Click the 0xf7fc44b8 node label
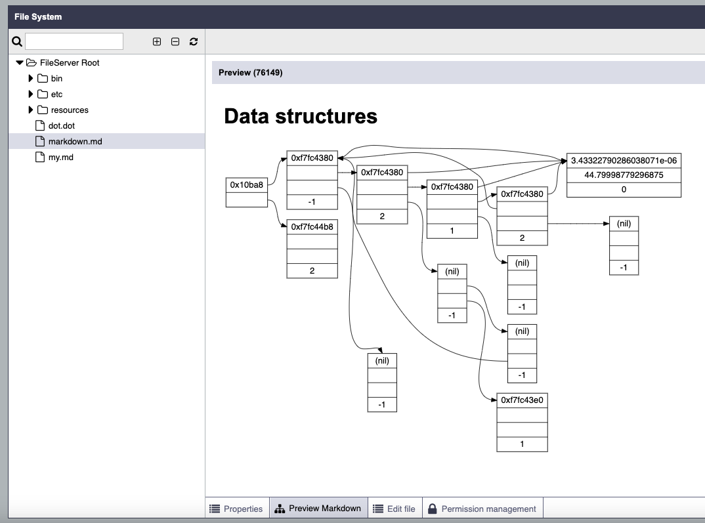This screenshot has width=705, height=523. 312,227
